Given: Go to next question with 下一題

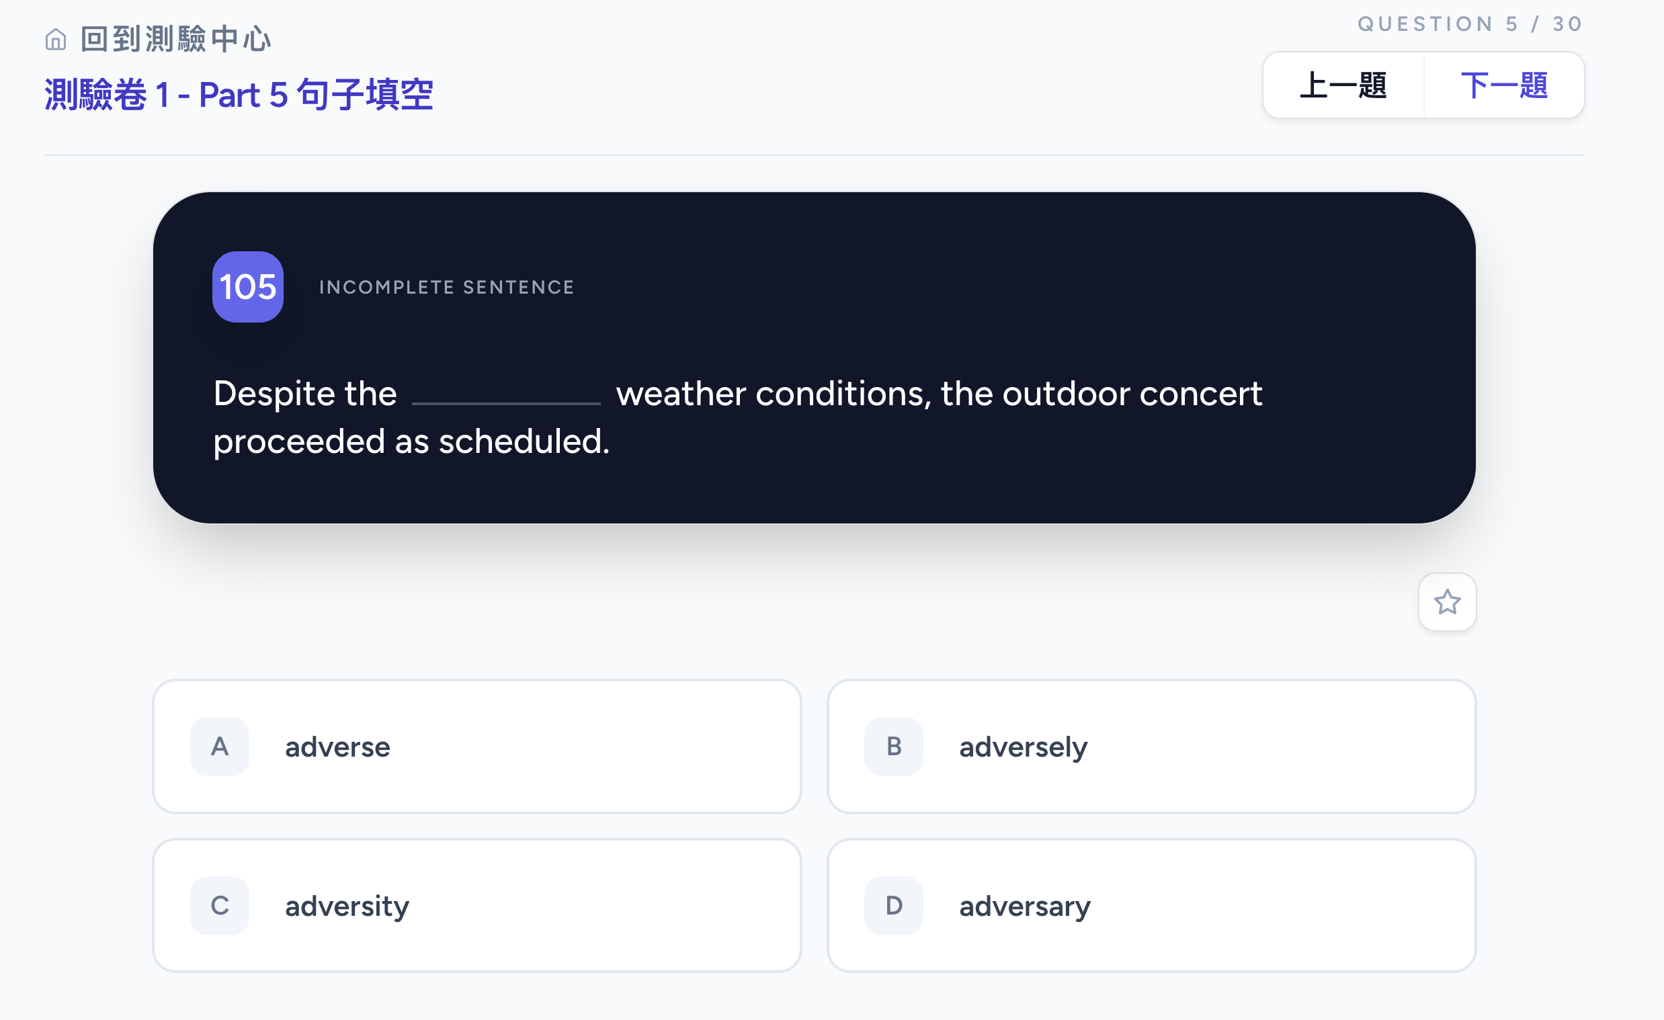Looking at the screenshot, I should (1504, 86).
